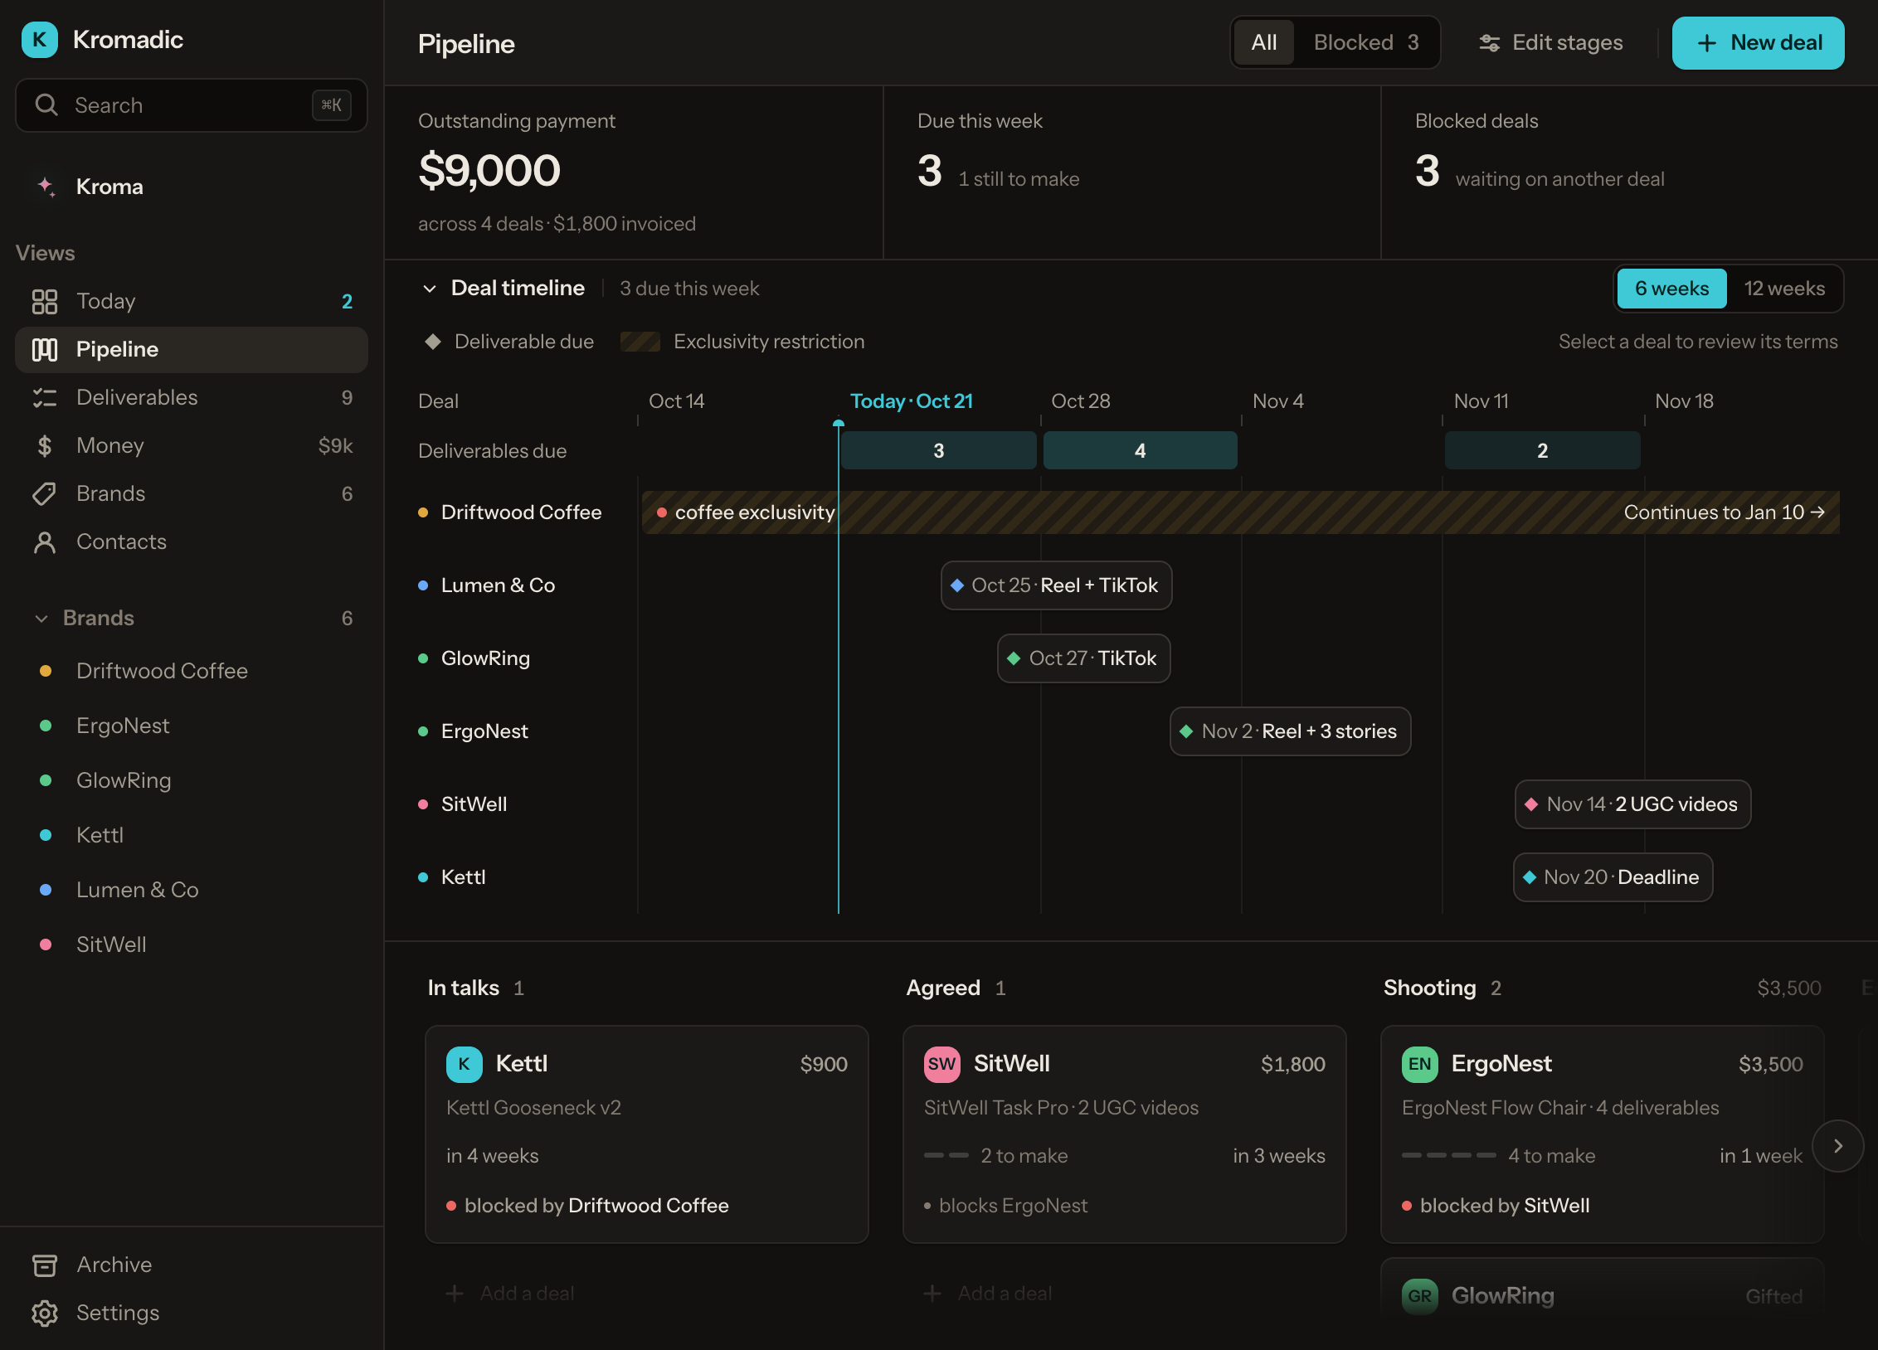
Task: Open the Money view
Action: click(x=192, y=445)
